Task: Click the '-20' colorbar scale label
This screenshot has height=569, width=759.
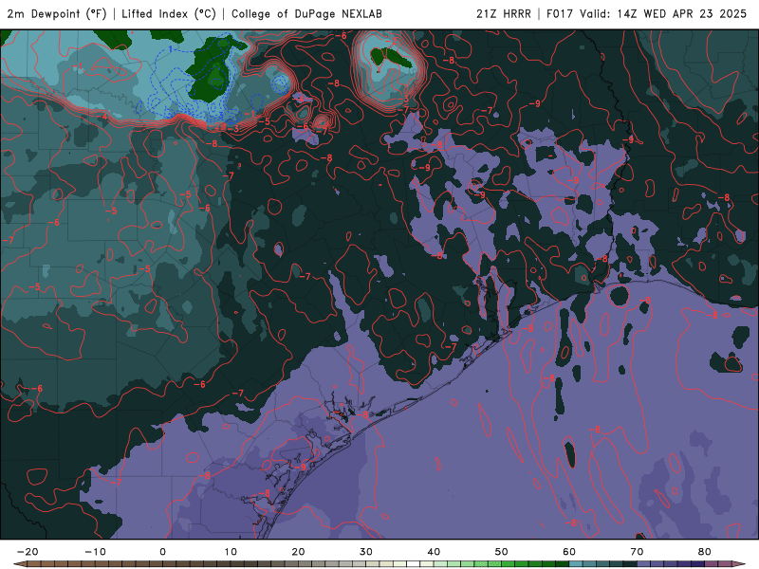Action: 28,552
